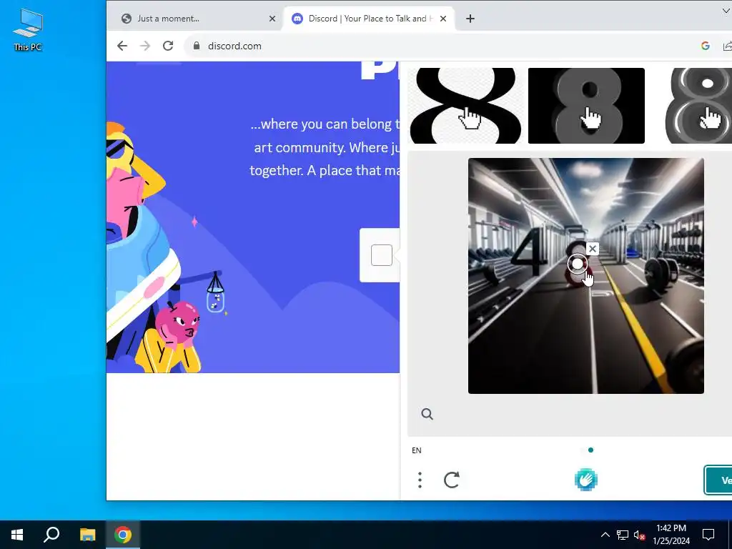
Task: Open This PC desktop shortcut
Action: (x=28, y=30)
